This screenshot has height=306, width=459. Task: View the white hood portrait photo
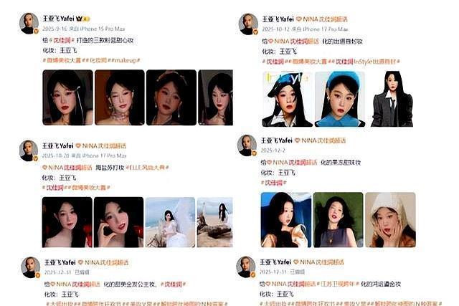pos(390,220)
